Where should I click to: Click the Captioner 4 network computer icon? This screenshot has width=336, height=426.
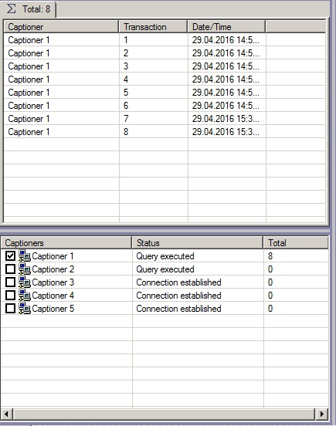pos(25,295)
